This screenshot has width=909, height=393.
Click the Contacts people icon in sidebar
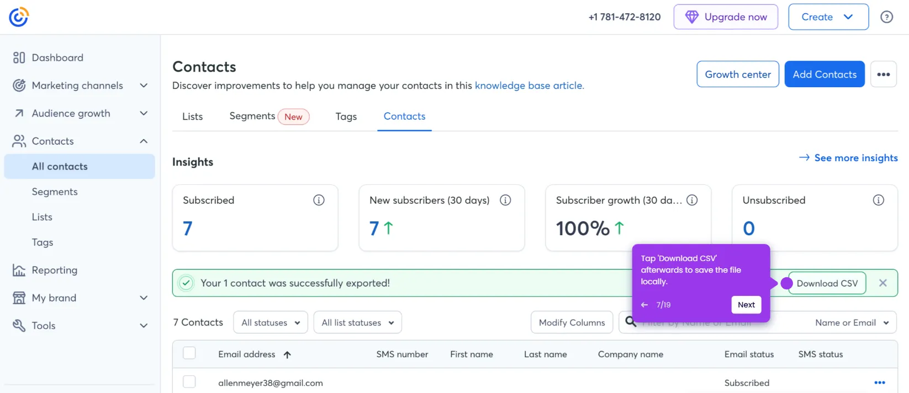coord(19,141)
